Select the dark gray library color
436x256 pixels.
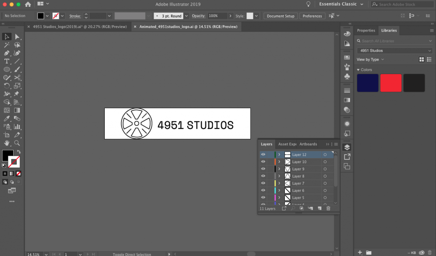click(x=414, y=83)
